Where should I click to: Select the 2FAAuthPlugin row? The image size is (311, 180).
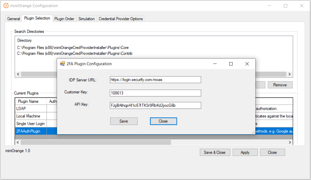pos(31,131)
